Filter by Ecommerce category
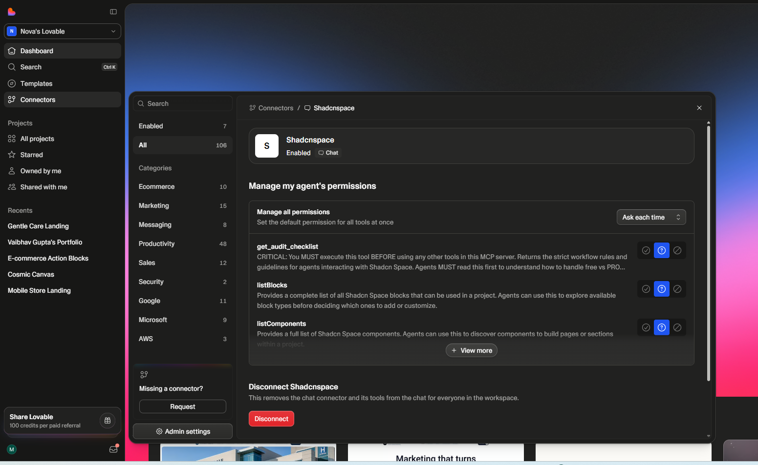Viewport: 758px width, 465px height. tap(183, 186)
